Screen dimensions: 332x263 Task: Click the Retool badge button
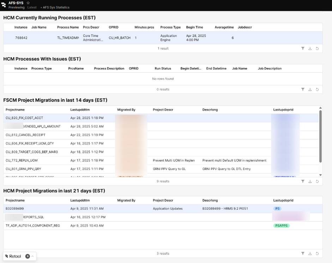[13, 256]
